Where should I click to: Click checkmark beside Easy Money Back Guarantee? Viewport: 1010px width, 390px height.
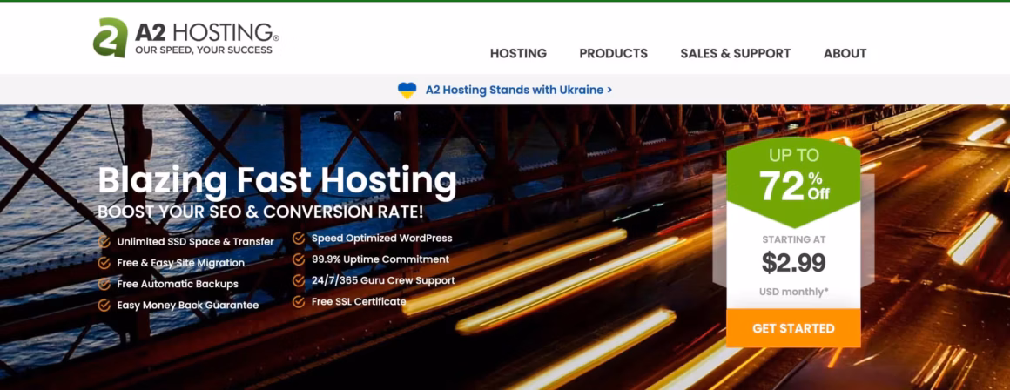click(x=104, y=305)
